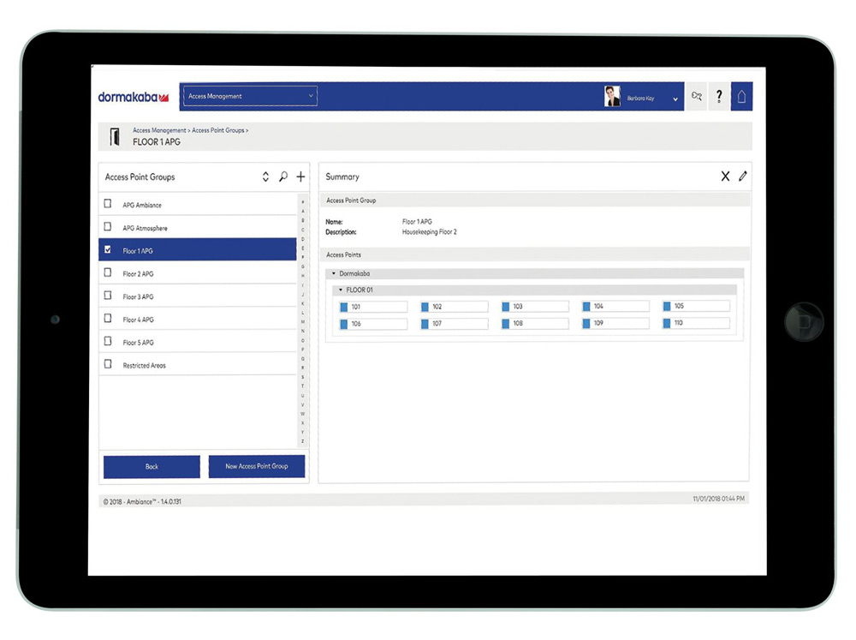This screenshot has width=856, height=640.
Task: Click the sort arrows in Access Point Groups
Action: pyautogui.click(x=265, y=177)
